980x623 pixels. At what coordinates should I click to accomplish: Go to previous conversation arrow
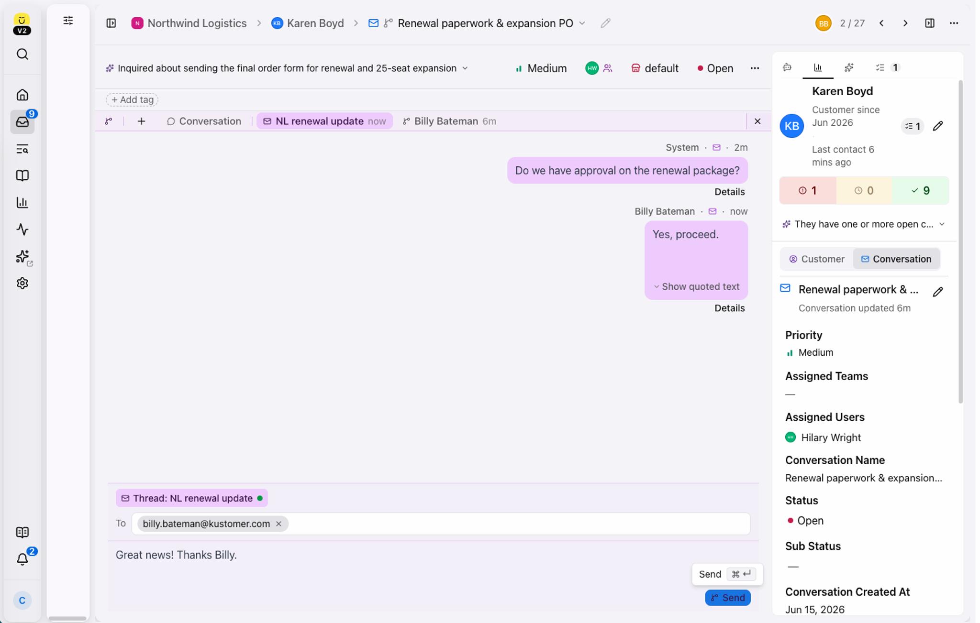pos(881,23)
